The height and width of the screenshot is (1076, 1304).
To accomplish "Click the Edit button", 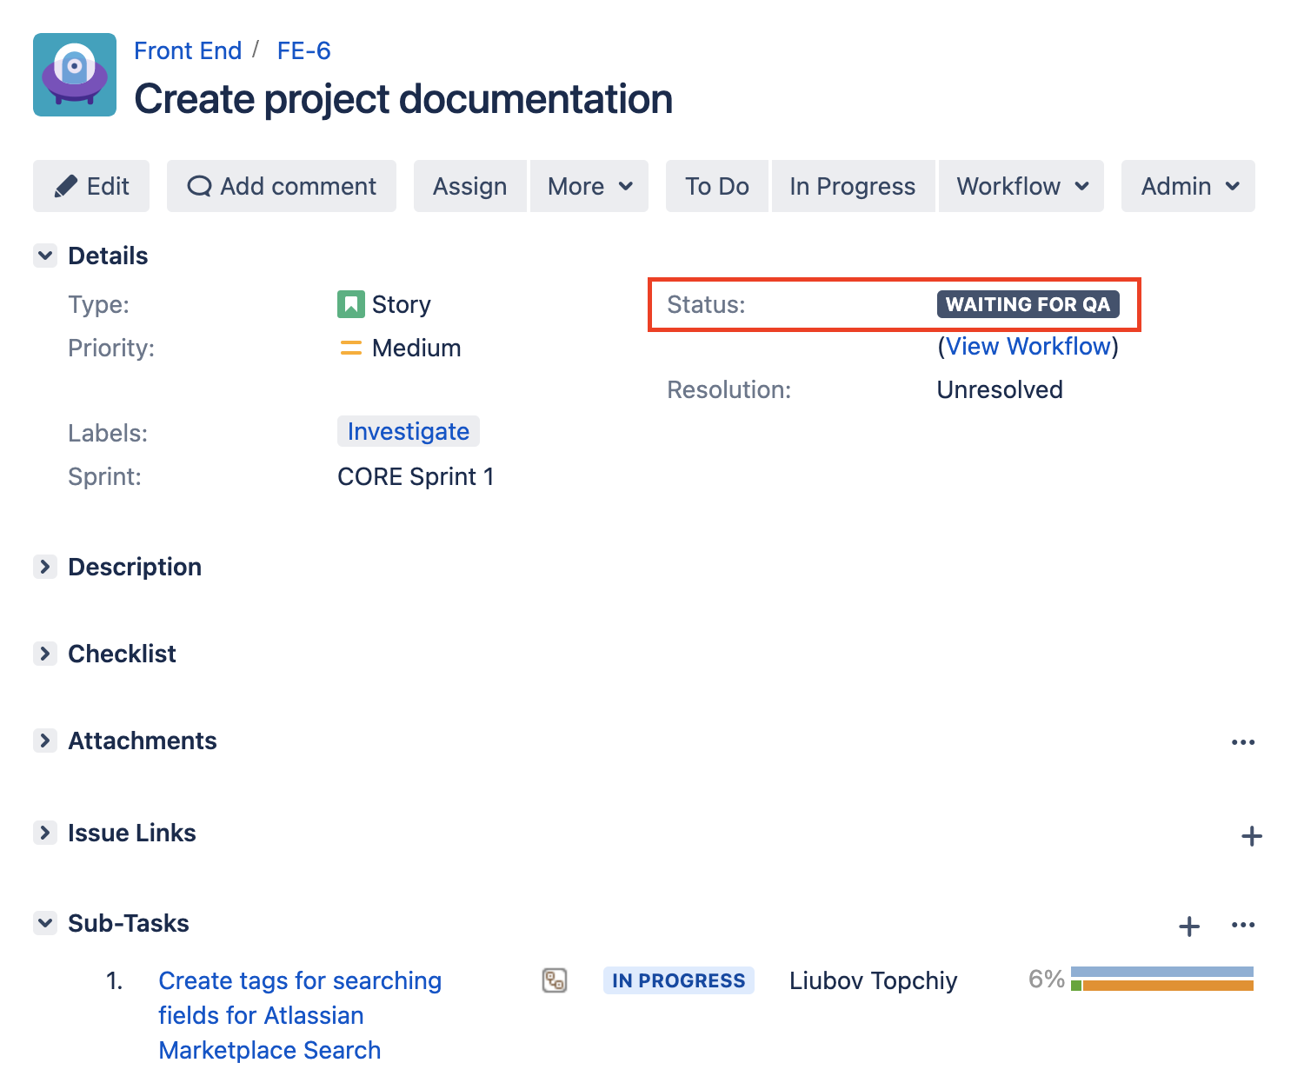I will pyautogui.click(x=91, y=186).
